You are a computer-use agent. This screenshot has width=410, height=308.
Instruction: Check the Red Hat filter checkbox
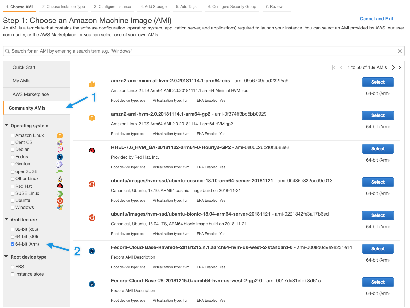12,187
